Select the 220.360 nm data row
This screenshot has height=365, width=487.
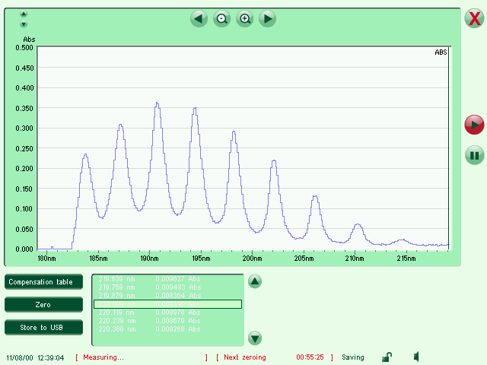click(x=167, y=330)
